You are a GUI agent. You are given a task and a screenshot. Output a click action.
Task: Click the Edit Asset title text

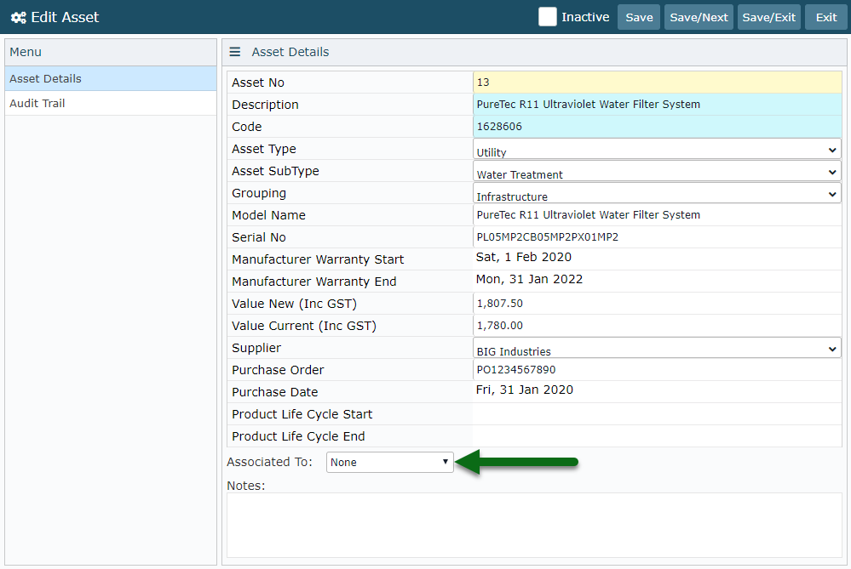tap(65, 17)
